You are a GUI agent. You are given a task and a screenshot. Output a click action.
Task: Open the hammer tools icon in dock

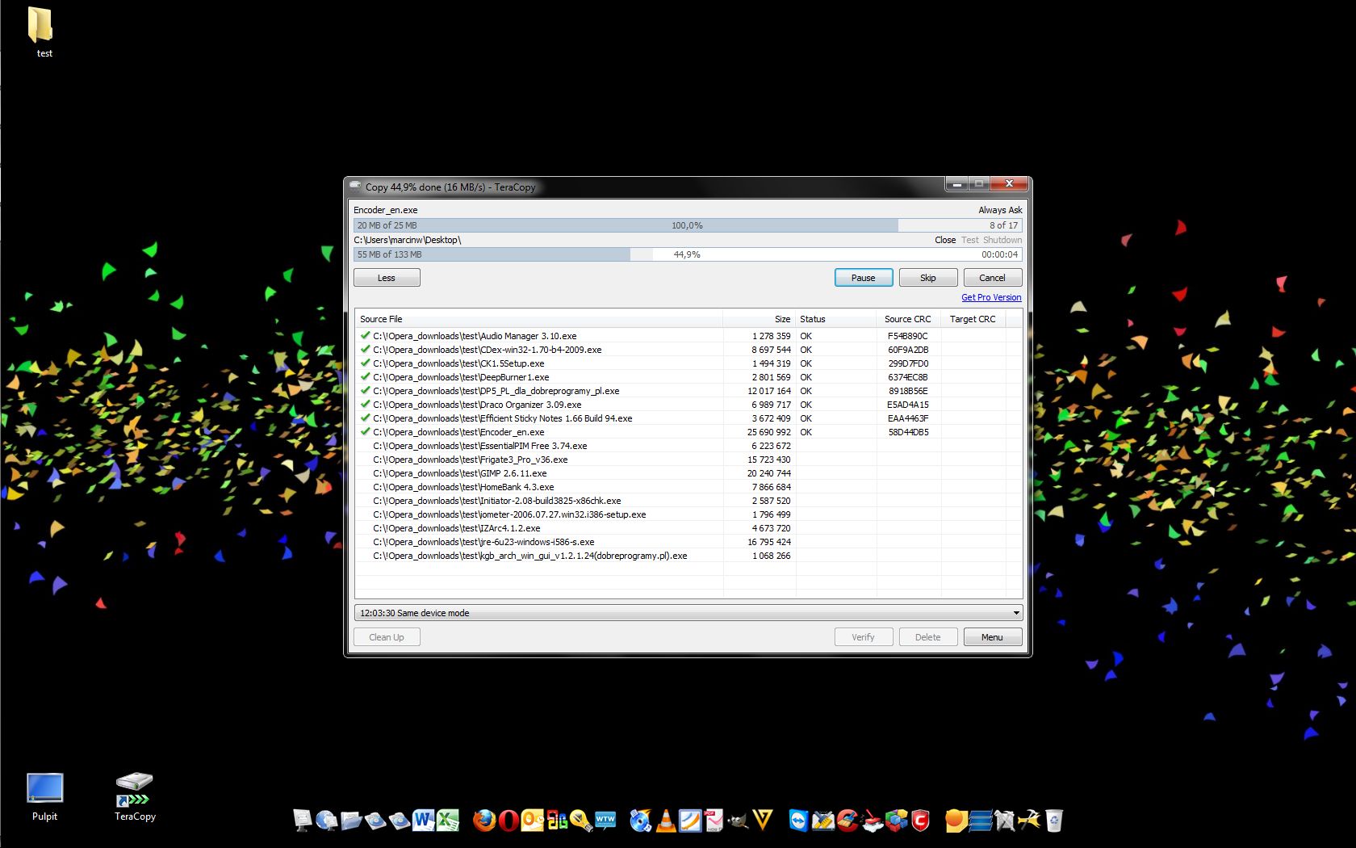click(1027, 821)
